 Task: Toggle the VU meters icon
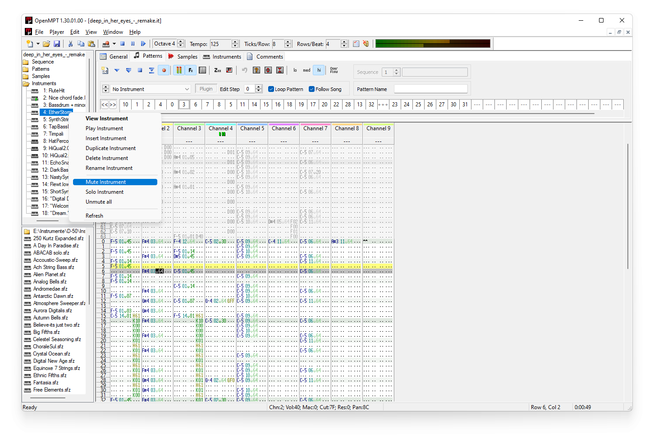(179, 70)
